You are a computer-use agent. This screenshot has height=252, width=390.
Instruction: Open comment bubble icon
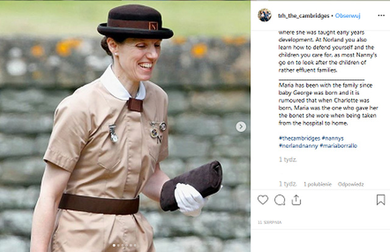(x=280, y=200)
